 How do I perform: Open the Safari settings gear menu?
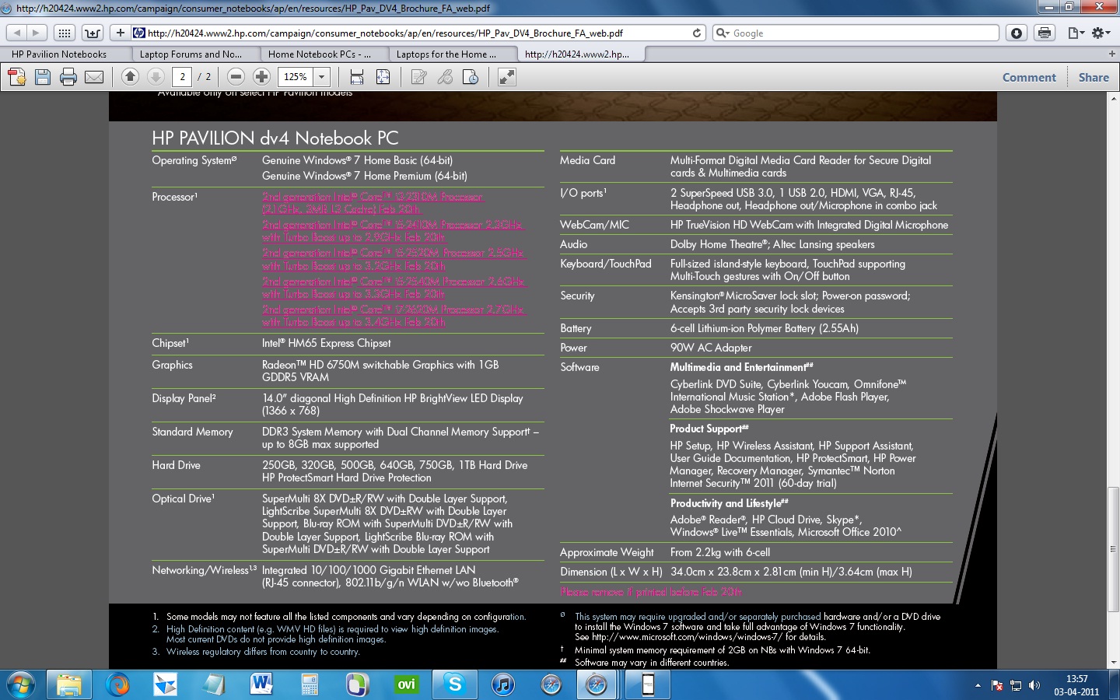tap(1101, 33)
